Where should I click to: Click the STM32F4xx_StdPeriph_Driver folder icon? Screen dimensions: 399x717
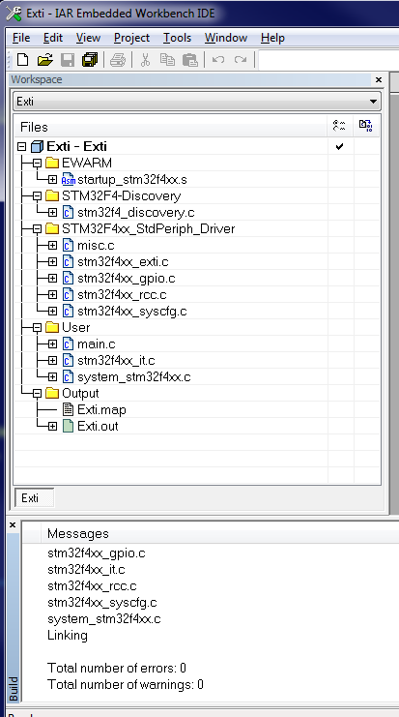52,228
